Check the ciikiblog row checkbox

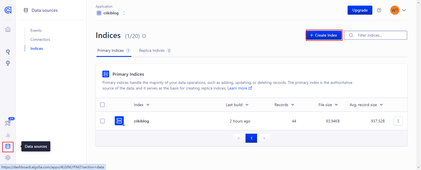tap(102, 121)
